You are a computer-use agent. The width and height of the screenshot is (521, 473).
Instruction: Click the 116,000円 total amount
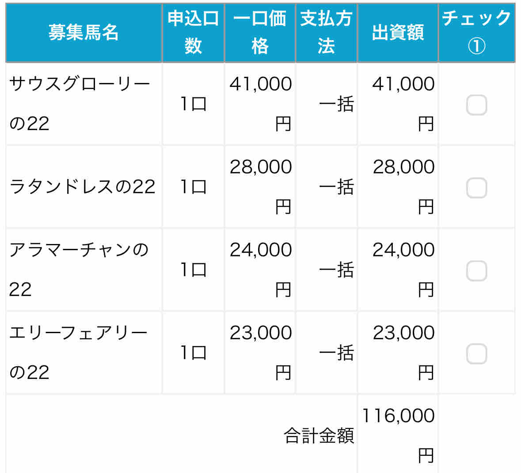click(398, 435)
